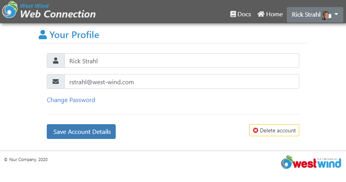Click the Your Profile person icon
The height and width of the screenshot is (182, 346).
point(42,35)
